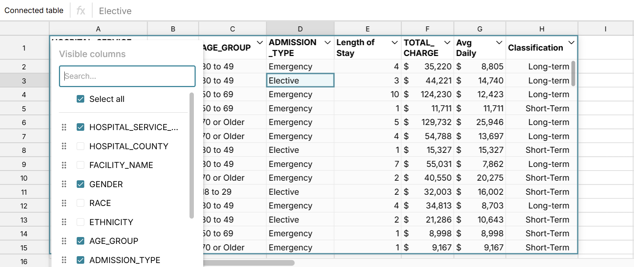Viewport: 634px width, 267px height.
Task: Toggle the Select all checkbox
Action: click(81, 99)
